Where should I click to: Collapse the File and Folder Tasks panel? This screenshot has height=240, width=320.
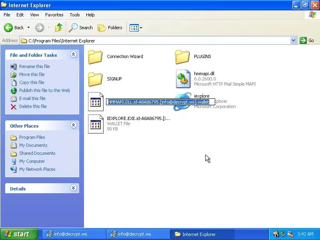point(74,54)
